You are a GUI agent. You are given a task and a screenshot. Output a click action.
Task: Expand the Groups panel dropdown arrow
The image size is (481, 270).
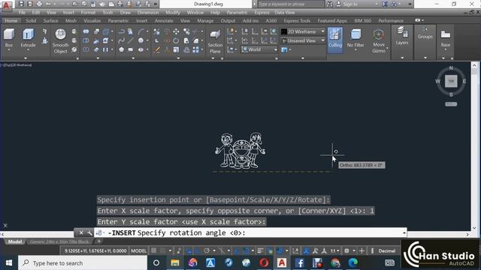pos(425,58)
